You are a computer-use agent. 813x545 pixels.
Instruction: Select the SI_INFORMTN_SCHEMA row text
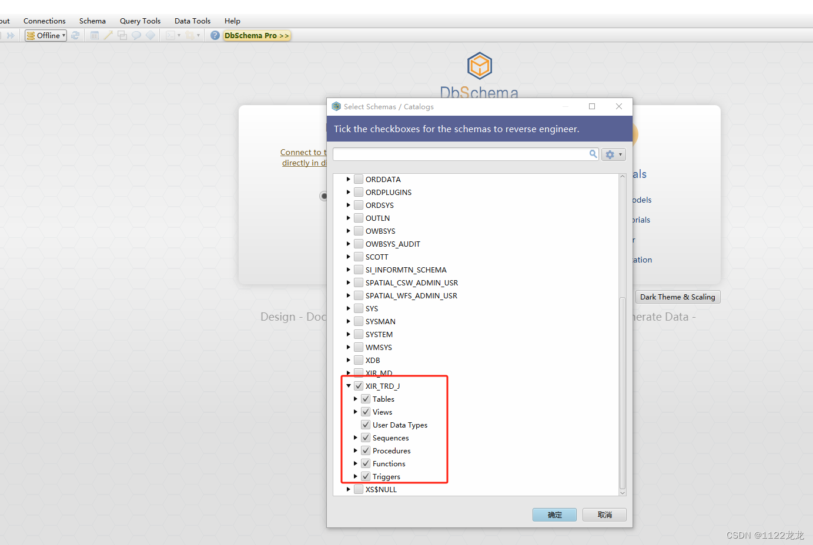click(x=406, y=270)
